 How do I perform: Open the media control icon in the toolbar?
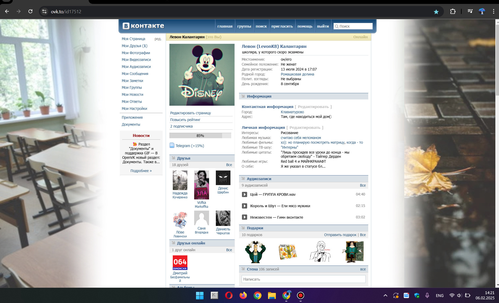470,11
